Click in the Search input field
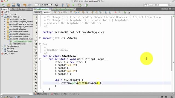The image size is (175, 98). 157,5
